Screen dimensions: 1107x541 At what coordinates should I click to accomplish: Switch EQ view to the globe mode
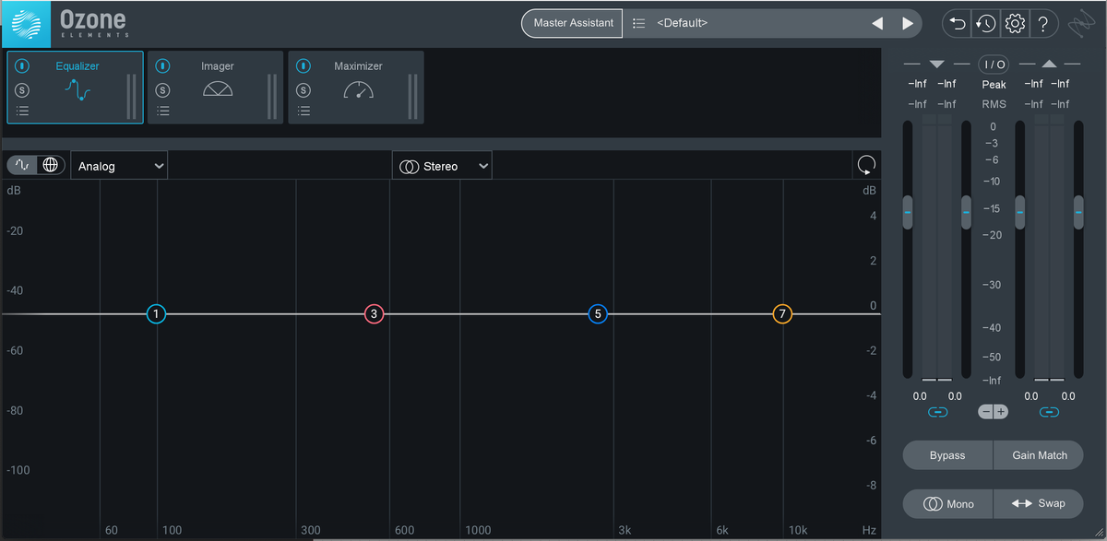[x=51, y=164]
